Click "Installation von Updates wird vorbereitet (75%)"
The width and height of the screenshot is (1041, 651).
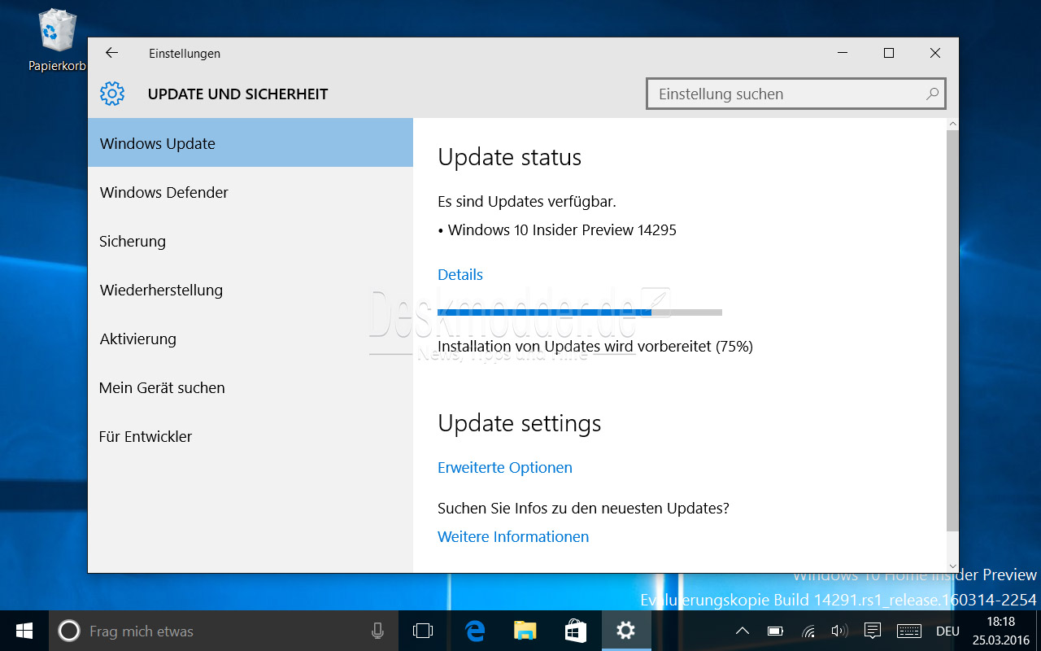click(x=595, y=346)
